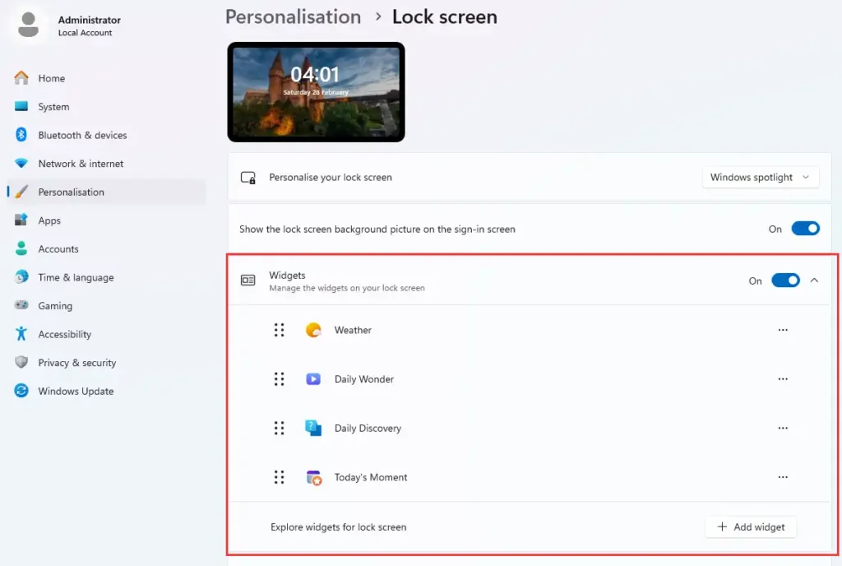Click the Daily Discovery widget icon
This screenshot has width=842, height=566.
[x=313, y=428]
